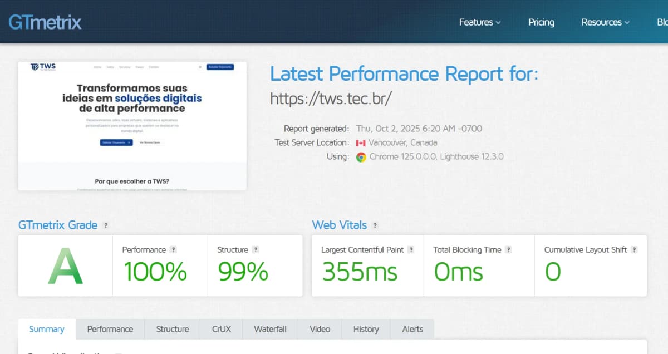Click the Latest Performance Report for heading
This screenshot has width=668, height=354.
(x=404, y=74)
